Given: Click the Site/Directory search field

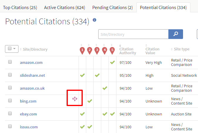Looking at the screenshot, I should click(x=133, y=34).
